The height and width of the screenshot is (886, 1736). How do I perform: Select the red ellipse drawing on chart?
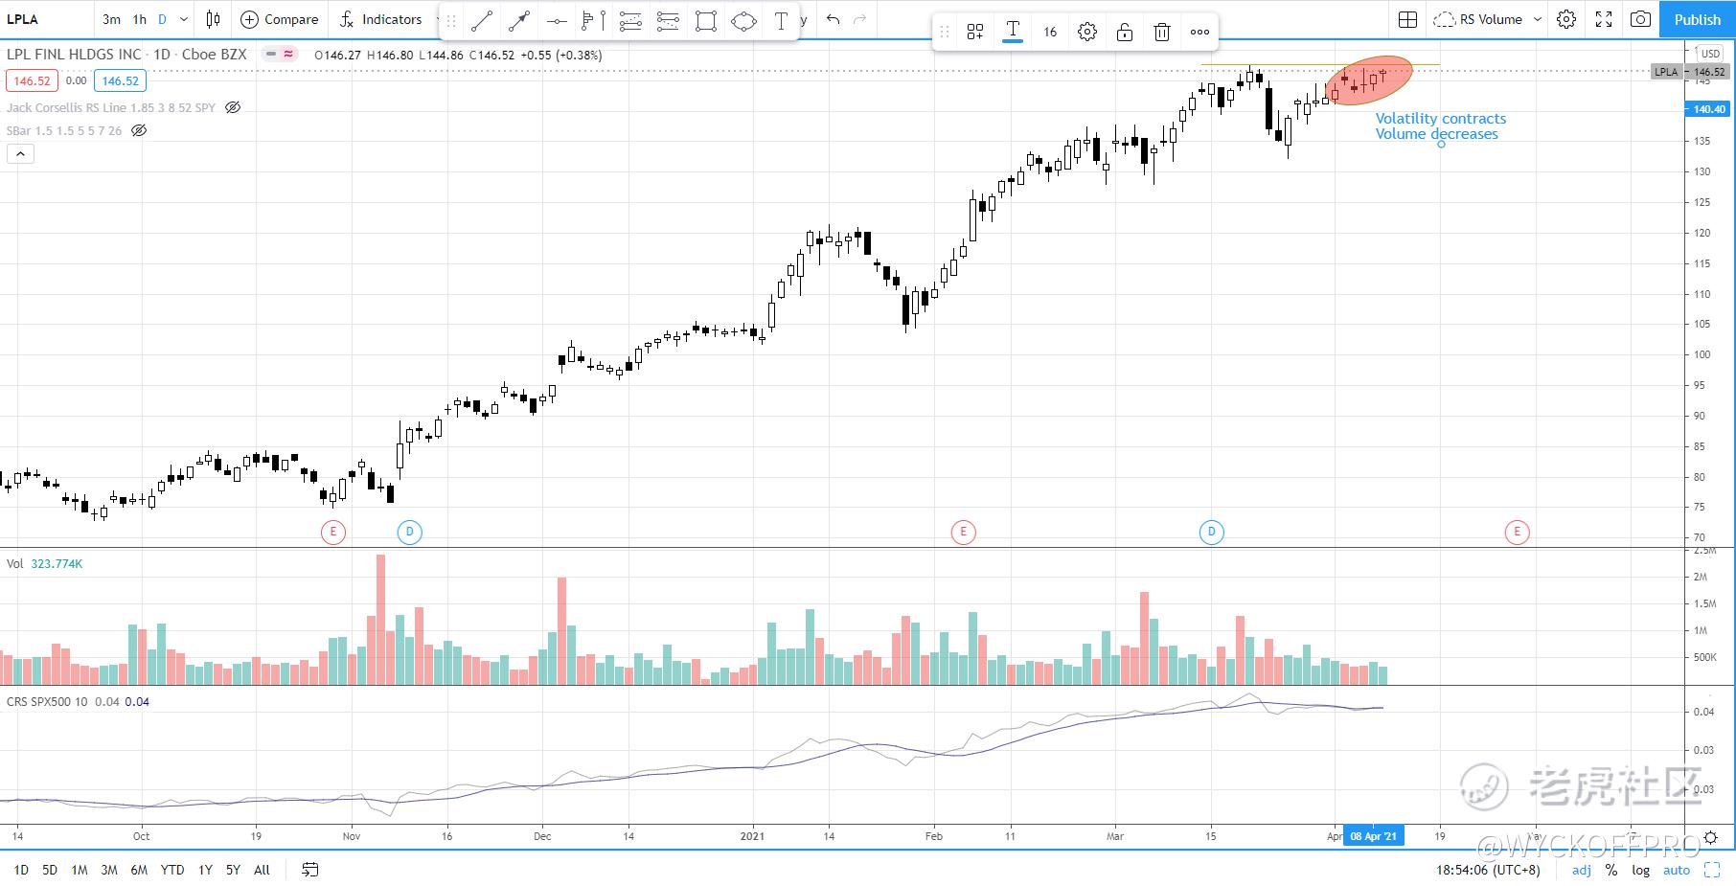(1369, 80)
